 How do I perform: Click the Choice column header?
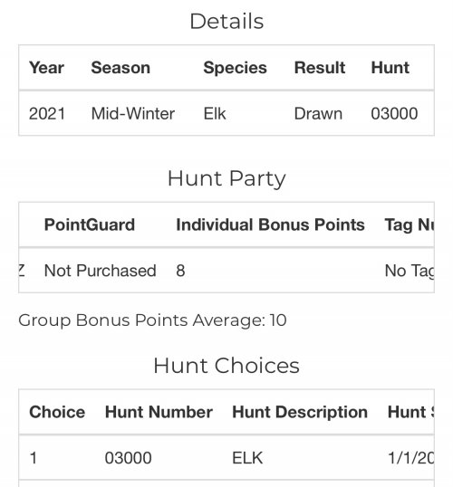[x=57, y=412]
